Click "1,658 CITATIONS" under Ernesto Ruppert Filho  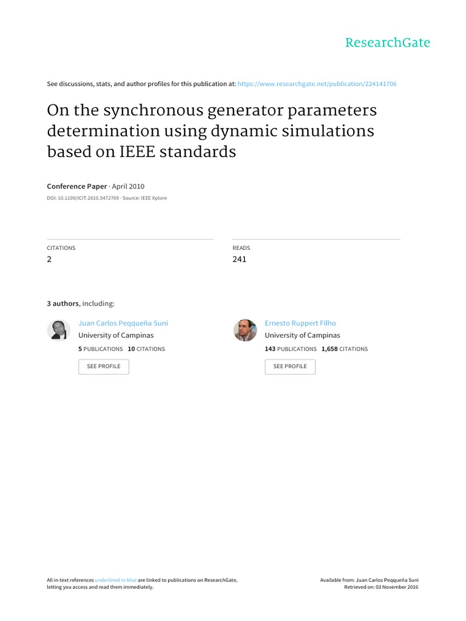(x=345, y=349)
